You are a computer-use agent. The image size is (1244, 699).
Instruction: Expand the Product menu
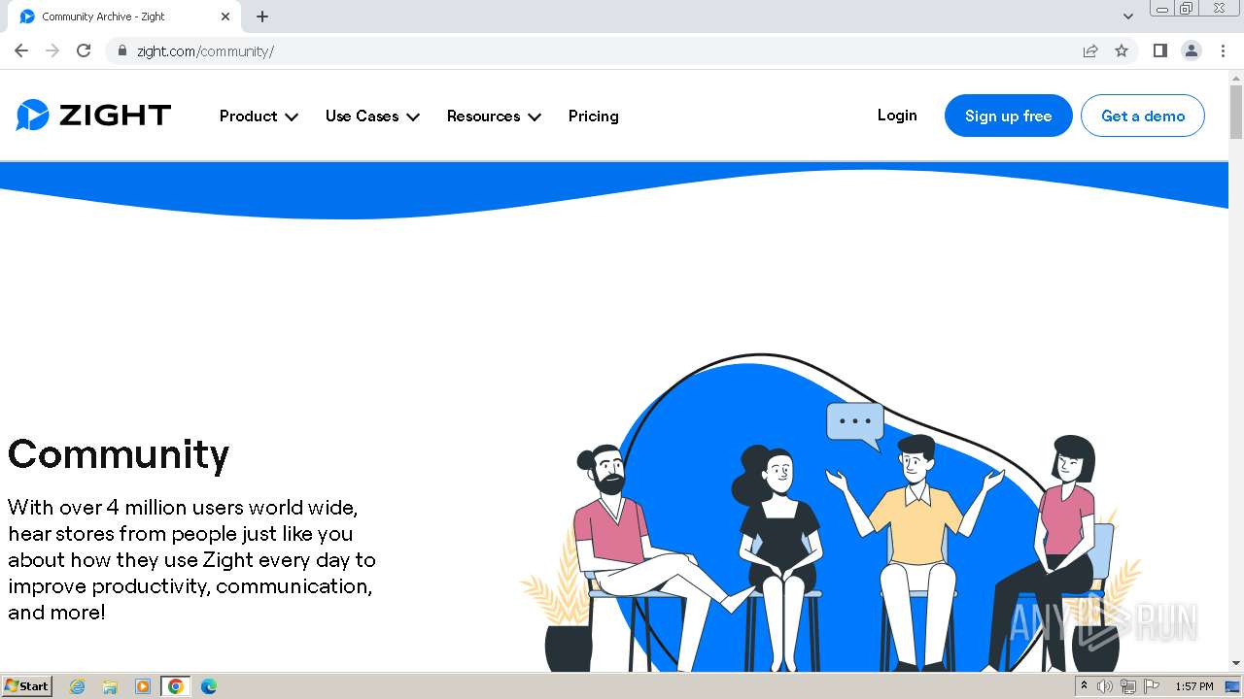259,116
